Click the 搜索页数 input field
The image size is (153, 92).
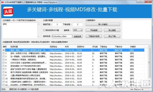[x=57, y=24]
